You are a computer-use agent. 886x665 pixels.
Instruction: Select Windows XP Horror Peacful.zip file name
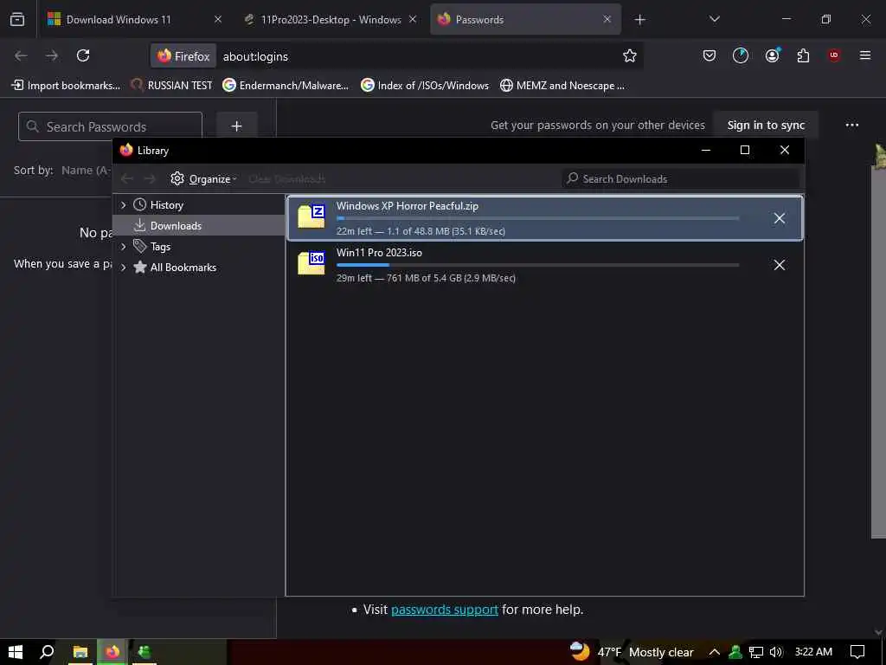point(408,206)
